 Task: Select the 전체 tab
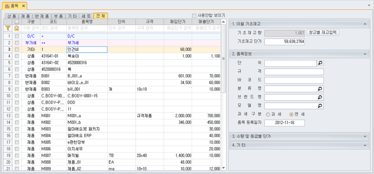tap(101, 16)
